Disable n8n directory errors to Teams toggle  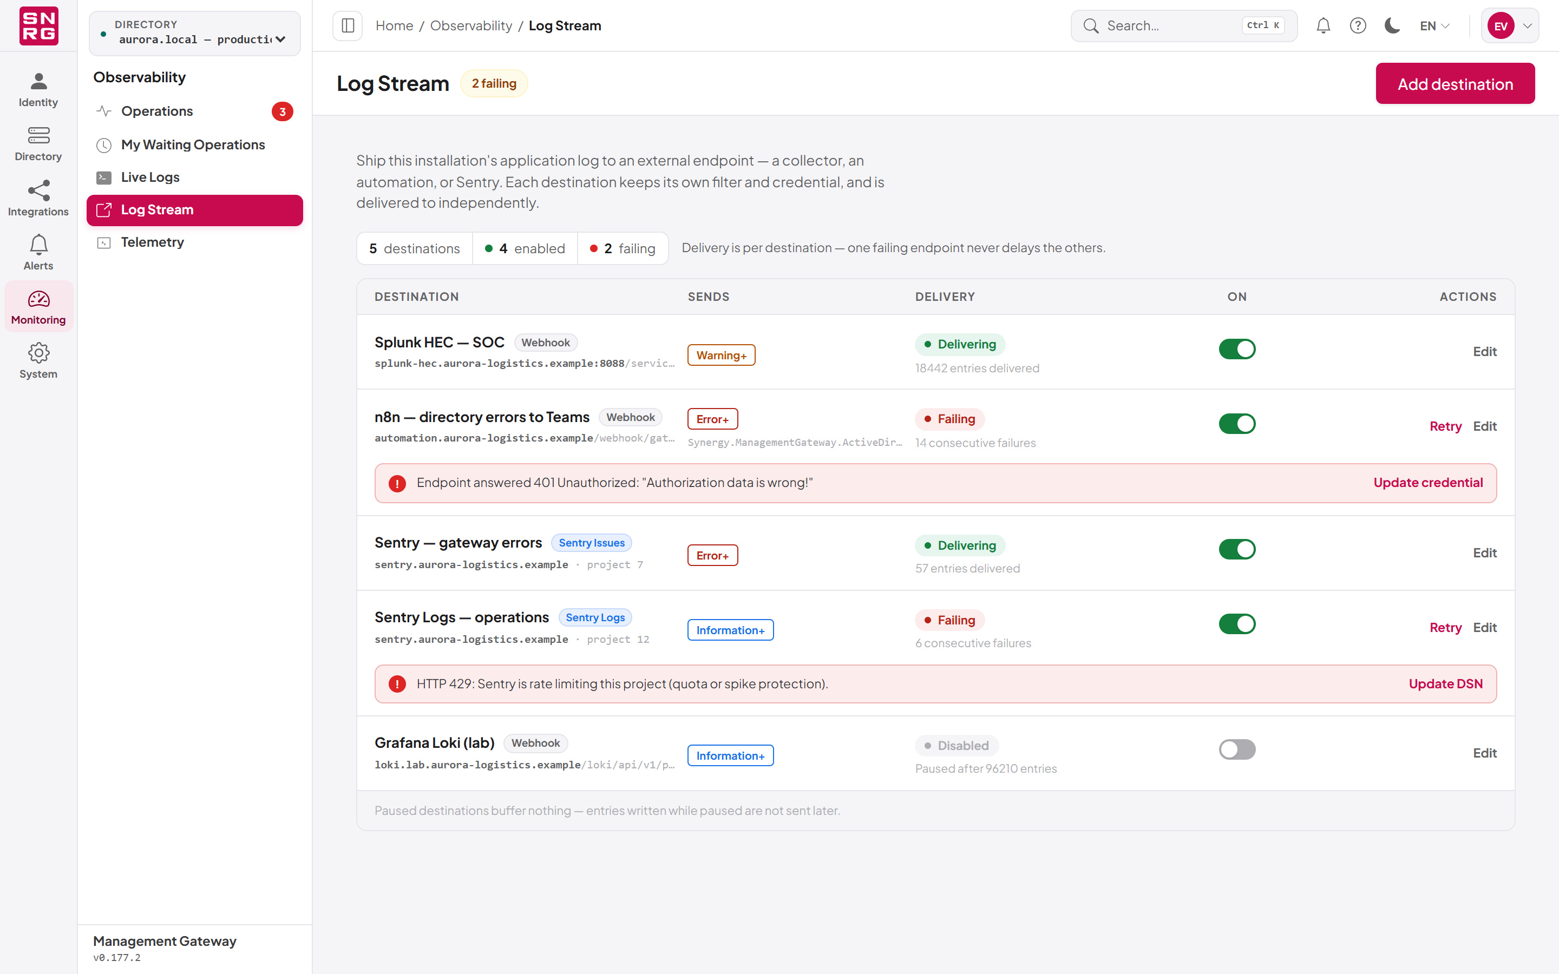1237,424
